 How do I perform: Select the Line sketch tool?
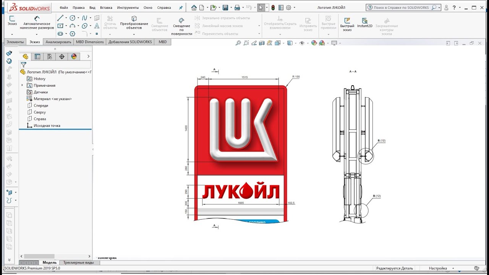(x=60, y=18)
